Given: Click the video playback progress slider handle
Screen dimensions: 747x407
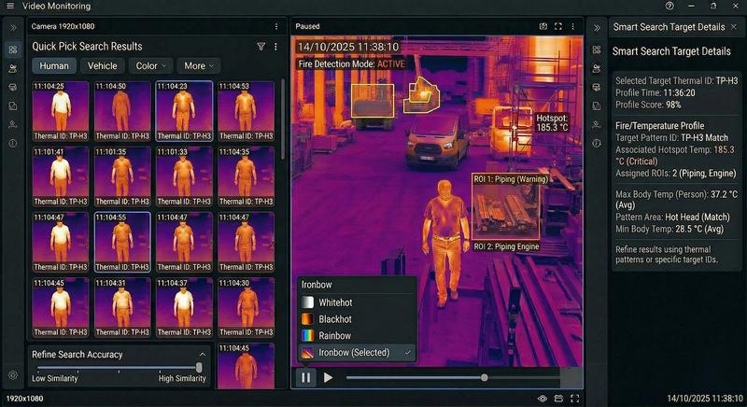Looking at the screenshot, I should click(484, 377).
